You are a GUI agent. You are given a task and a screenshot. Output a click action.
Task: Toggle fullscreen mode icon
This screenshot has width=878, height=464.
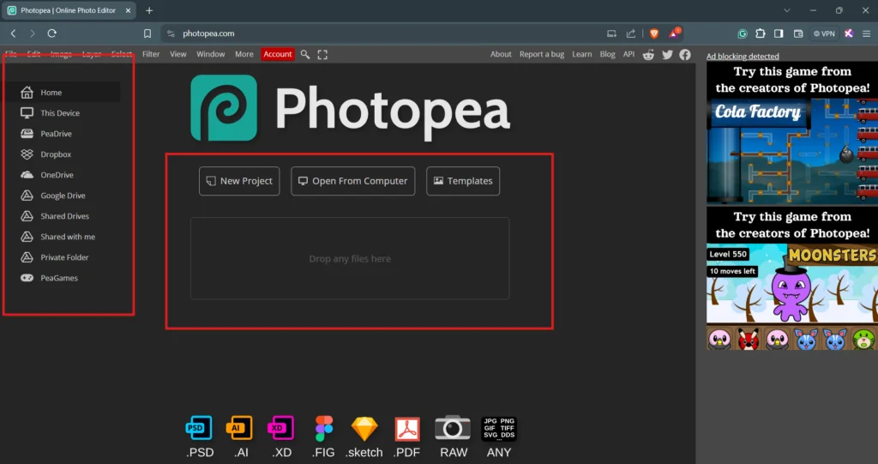(322, 54)
